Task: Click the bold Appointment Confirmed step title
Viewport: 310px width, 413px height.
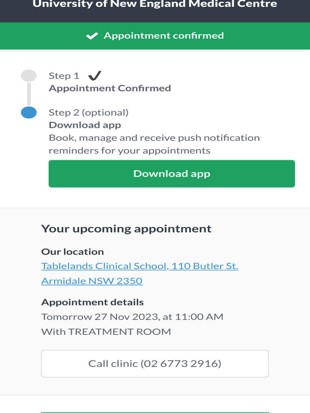Action: tap(110, 88)
